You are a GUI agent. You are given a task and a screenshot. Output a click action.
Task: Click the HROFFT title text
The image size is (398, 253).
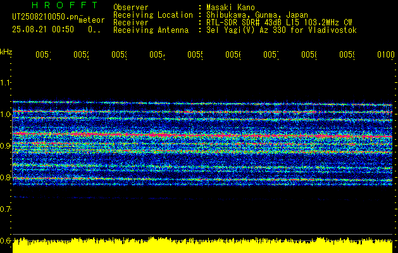(65, 5)
